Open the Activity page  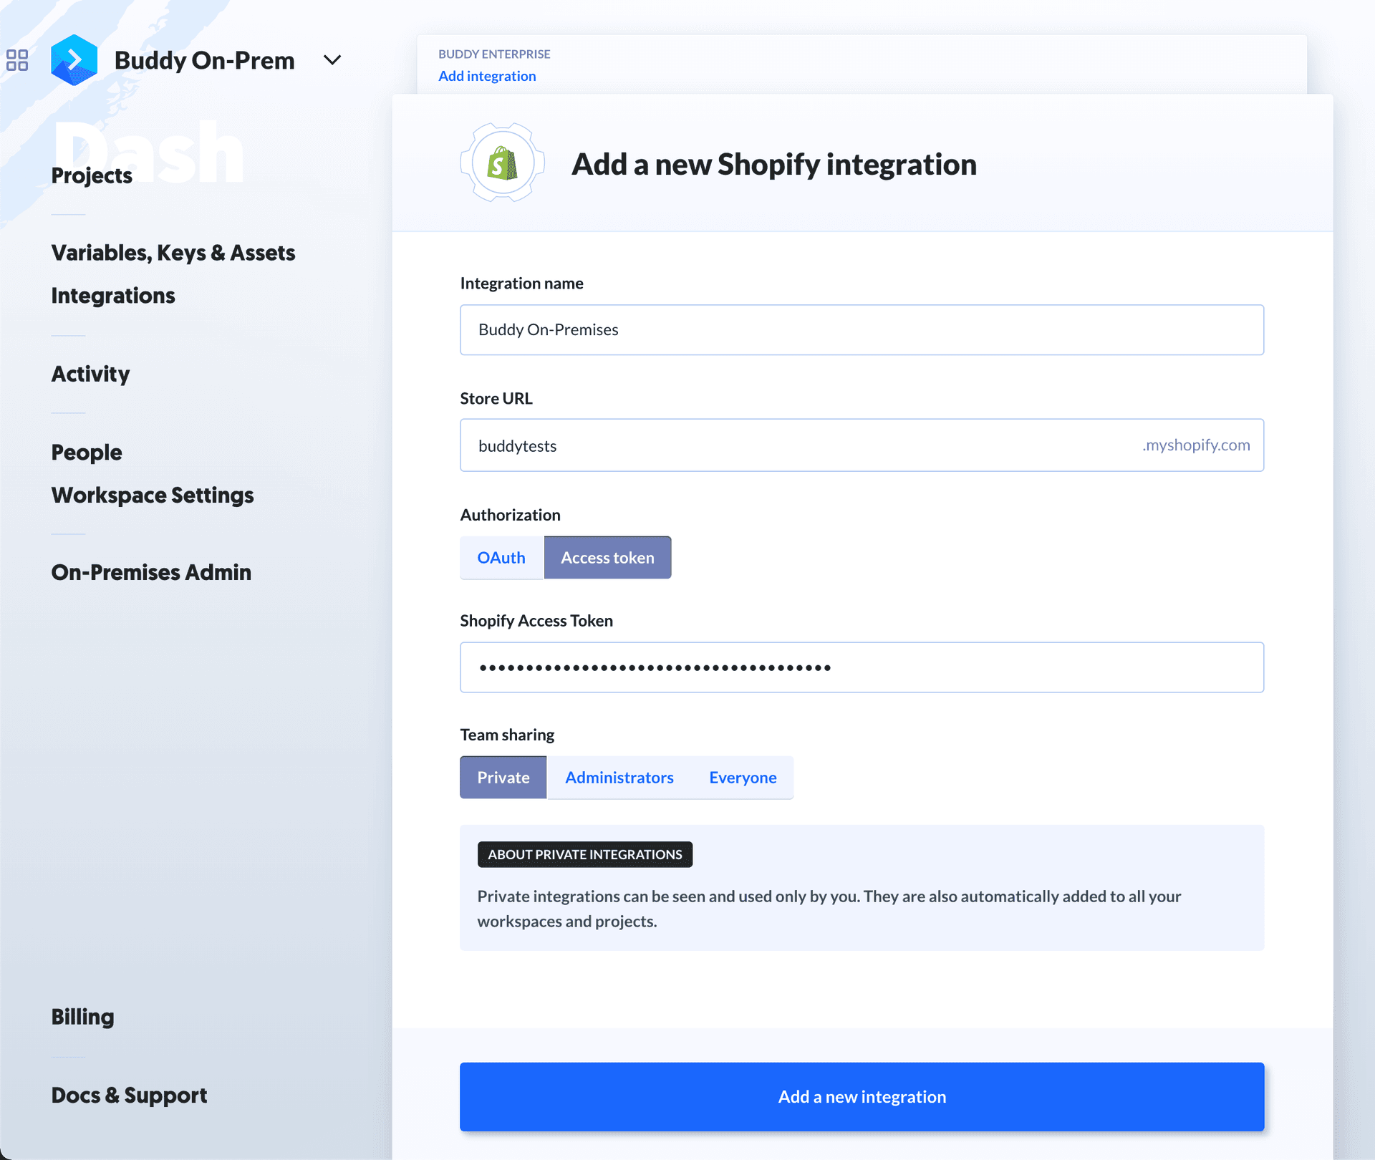90,374
